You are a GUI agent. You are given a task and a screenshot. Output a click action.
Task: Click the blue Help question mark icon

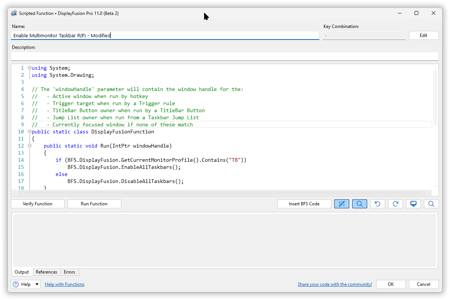(16, 284)
